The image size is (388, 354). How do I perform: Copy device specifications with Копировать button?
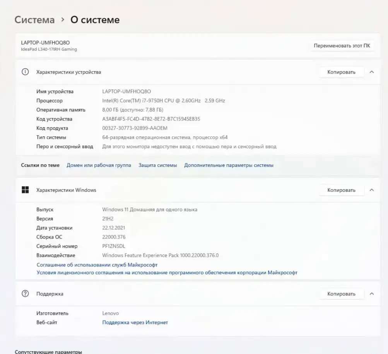pos(341,72)
